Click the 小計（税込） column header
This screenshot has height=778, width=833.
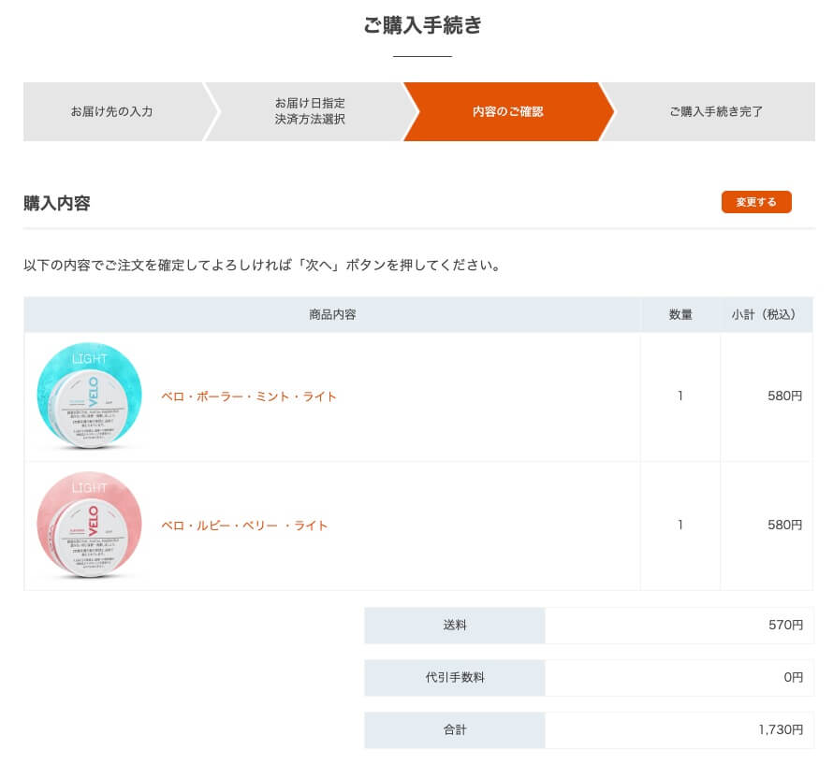[766, 315]
